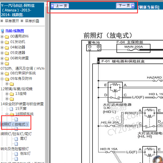
Task: Go to previous page with 上一页 button
Action: coord(60,6)
